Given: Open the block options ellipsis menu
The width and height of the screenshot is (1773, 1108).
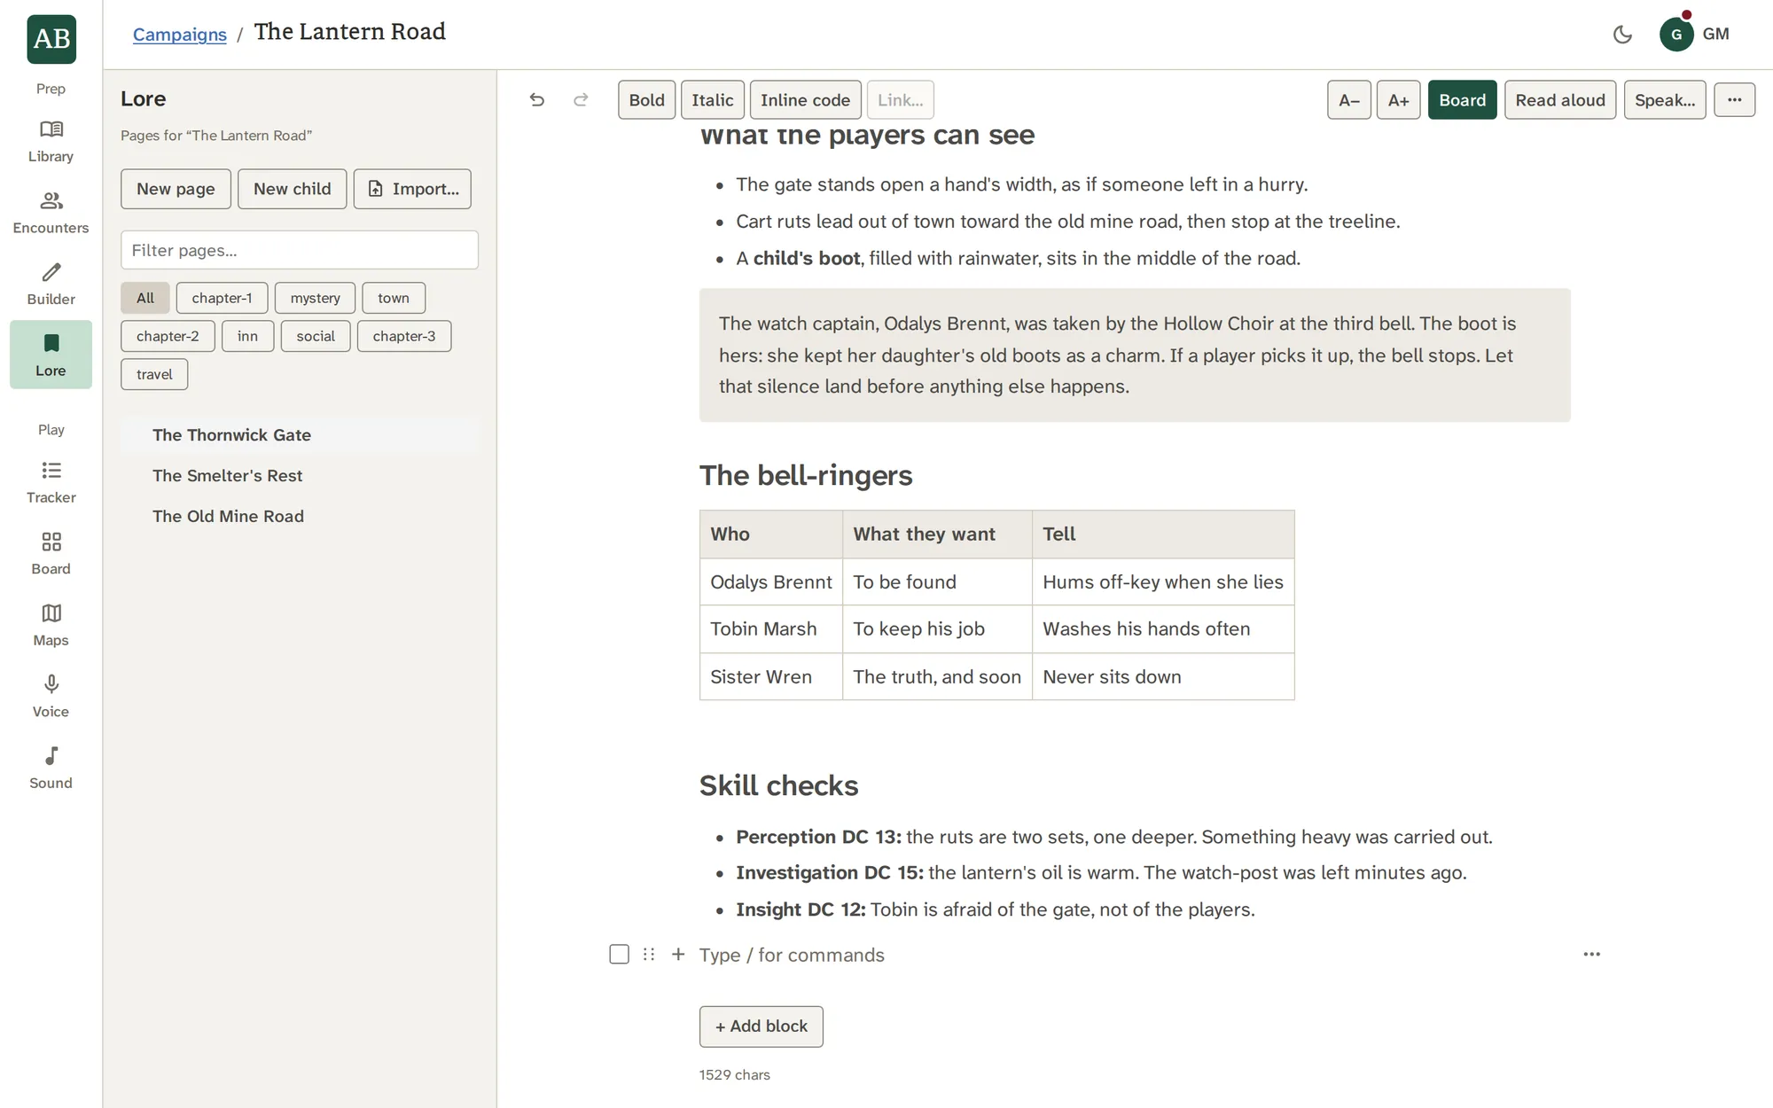Looking at the screenshot, I should [1592, 955].
